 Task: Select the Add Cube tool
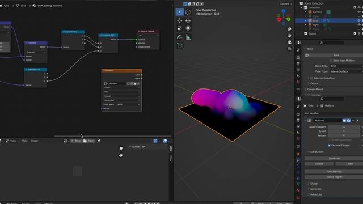point(180,45)
